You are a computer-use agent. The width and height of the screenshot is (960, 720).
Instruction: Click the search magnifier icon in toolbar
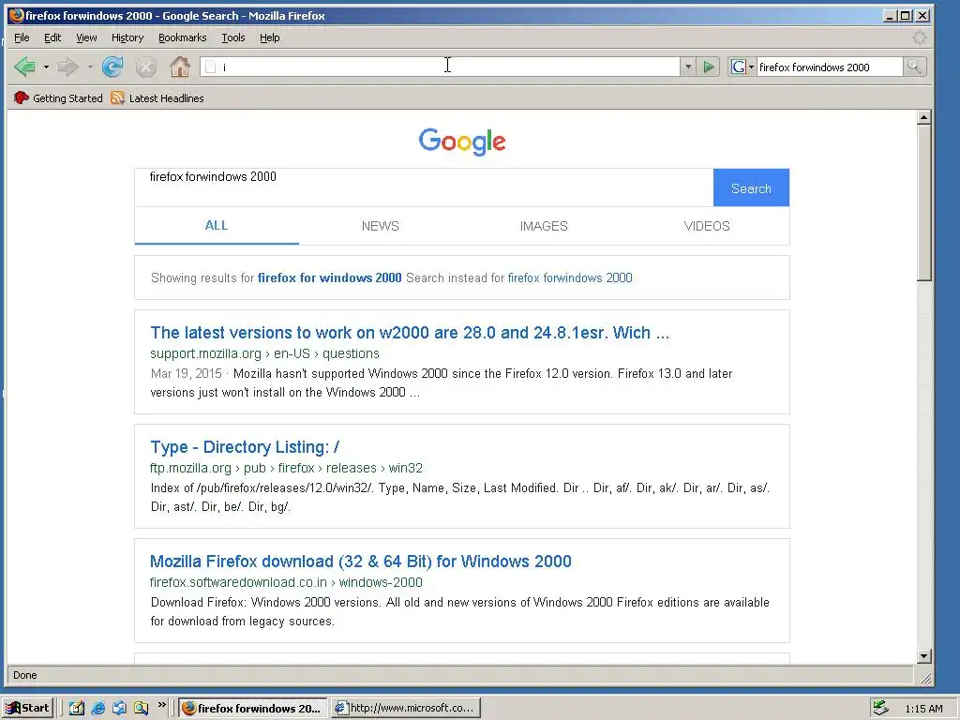914,67
